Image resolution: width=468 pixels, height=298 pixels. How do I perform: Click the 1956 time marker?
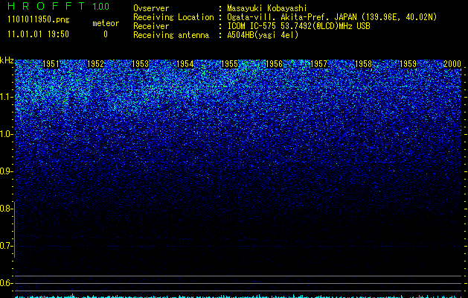[275, 64]
